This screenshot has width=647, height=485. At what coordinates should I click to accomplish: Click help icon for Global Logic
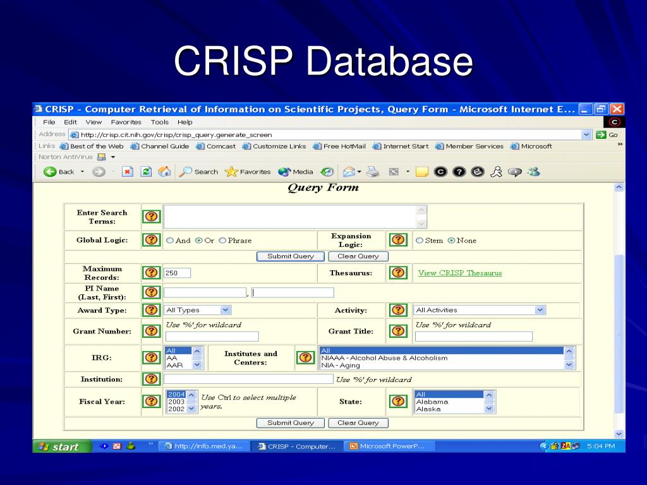pyautogui.click(x=152, y=239)
